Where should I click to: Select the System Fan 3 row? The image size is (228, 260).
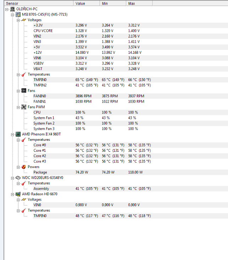click(130, 129)
